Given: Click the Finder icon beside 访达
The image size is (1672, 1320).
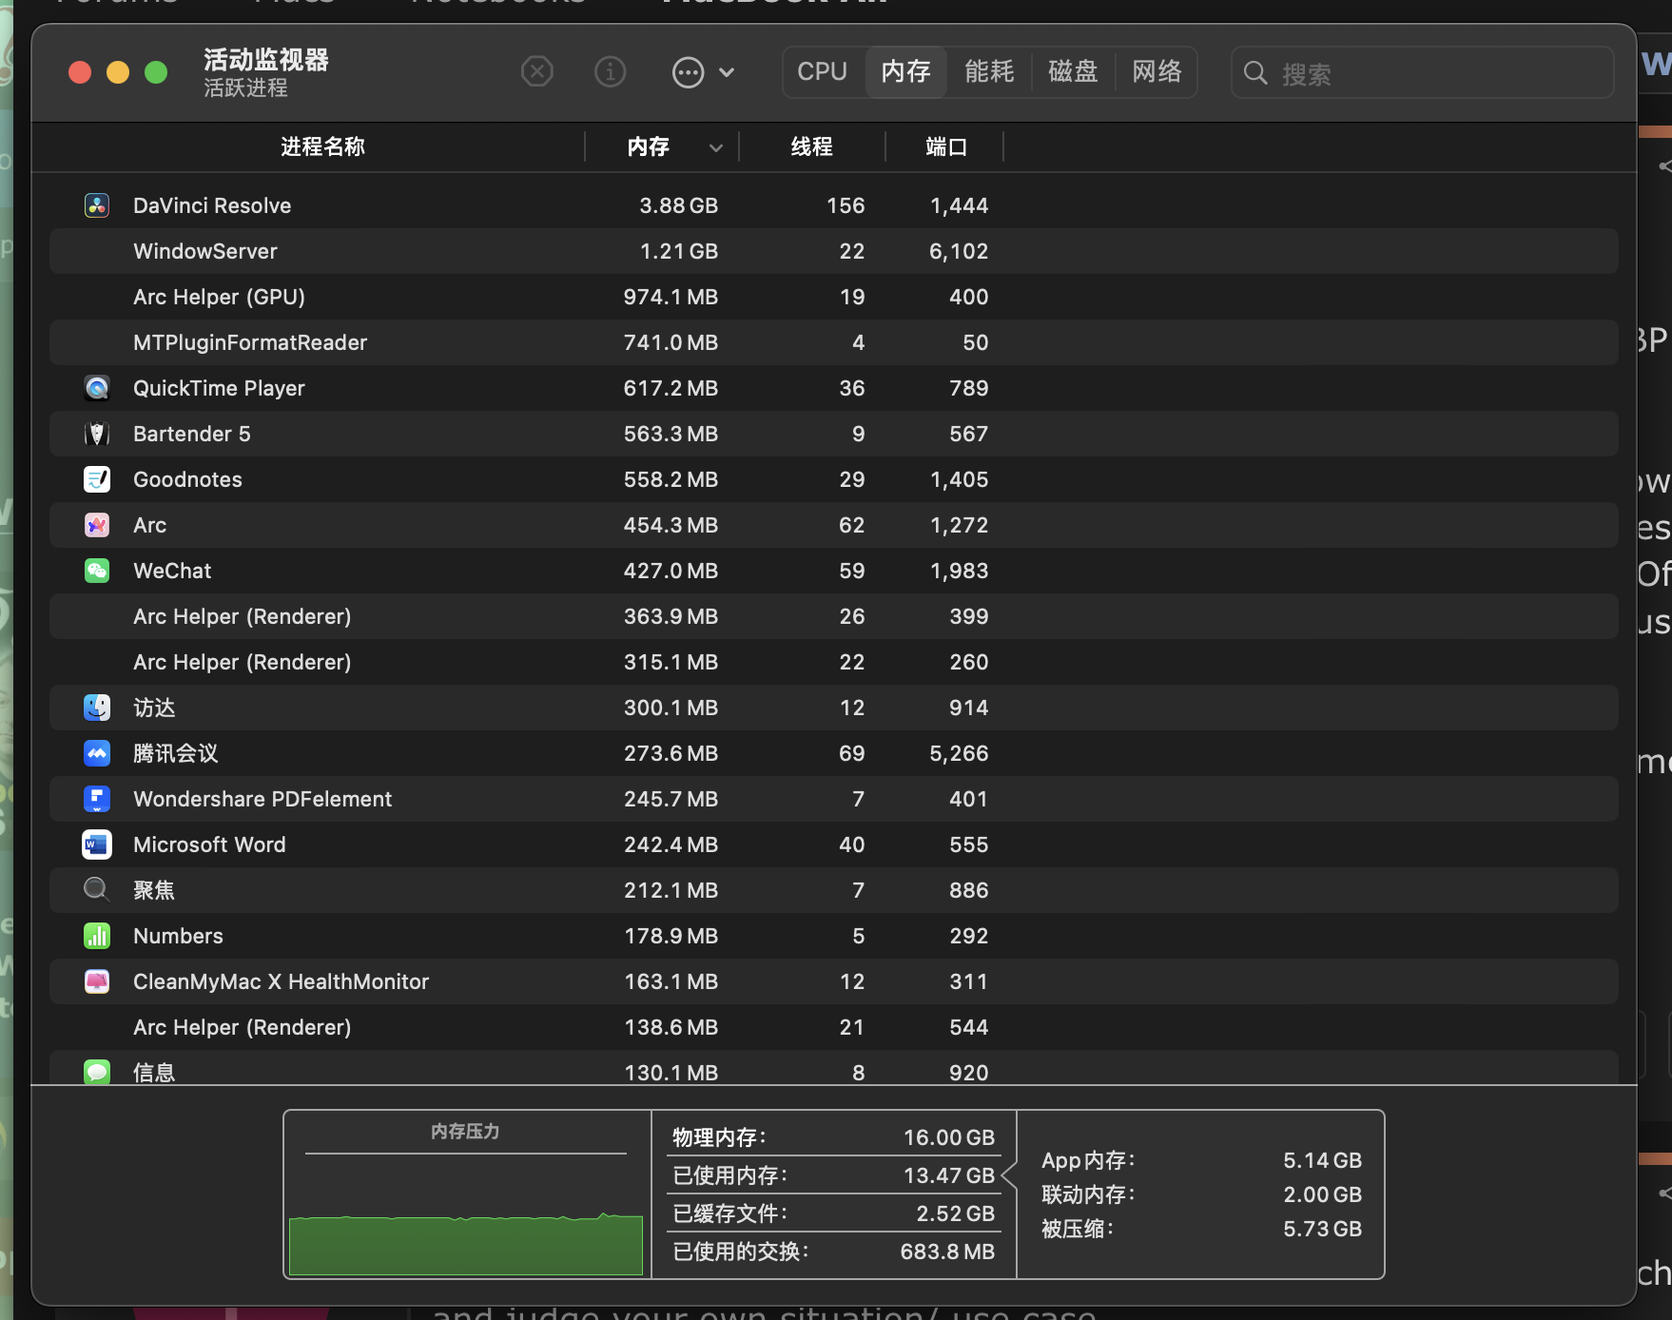Looking at the screenshot, I should [97, 708].
